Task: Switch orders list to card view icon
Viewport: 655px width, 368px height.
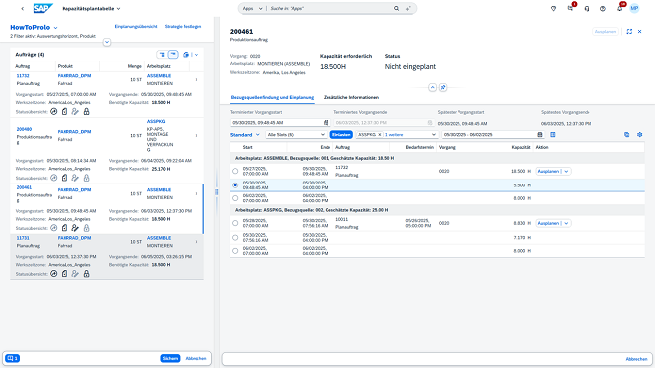Action: (173, 55)
